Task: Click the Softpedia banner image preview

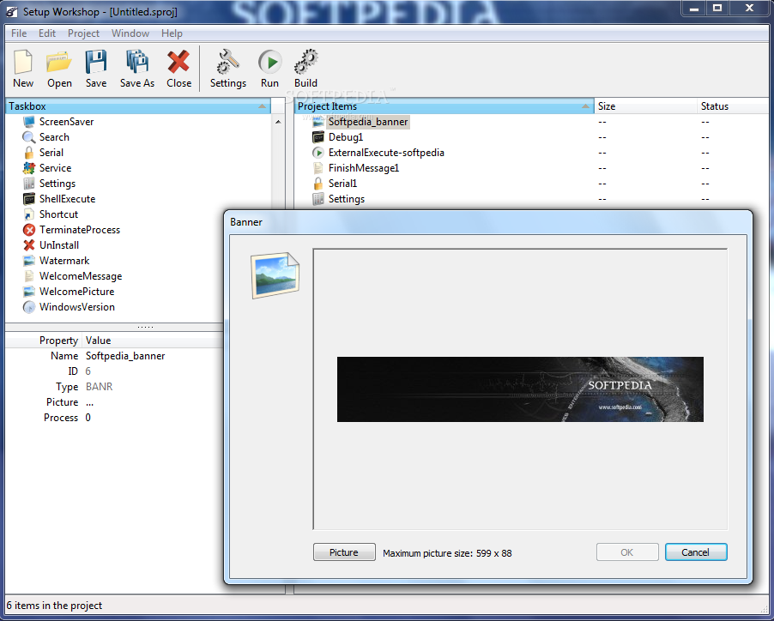Action: point(520,389)
